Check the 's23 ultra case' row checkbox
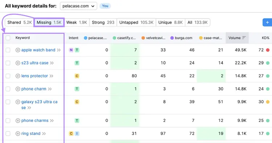 8,63
